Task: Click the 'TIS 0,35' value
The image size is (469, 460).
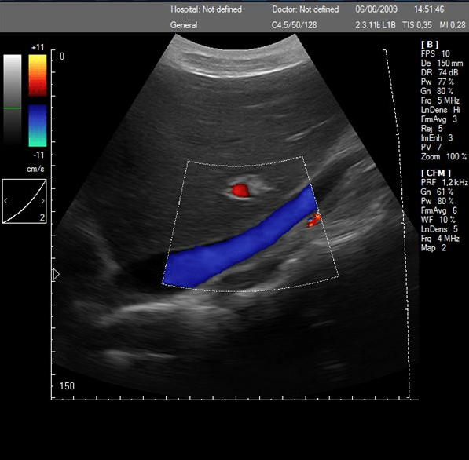Action: coord(417,25)
